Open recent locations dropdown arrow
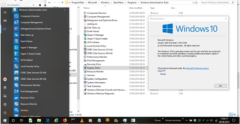 59,3
